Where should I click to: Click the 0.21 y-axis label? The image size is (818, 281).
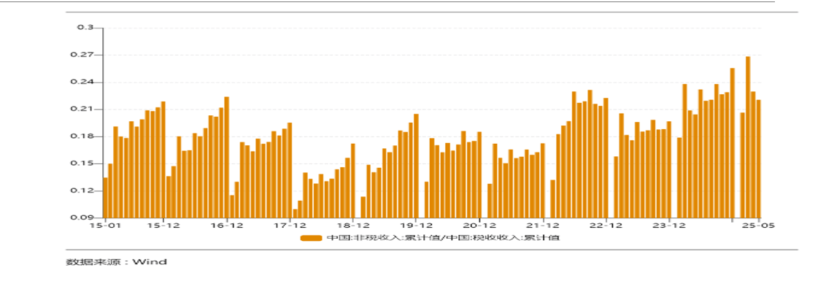[x=82, y=109]
